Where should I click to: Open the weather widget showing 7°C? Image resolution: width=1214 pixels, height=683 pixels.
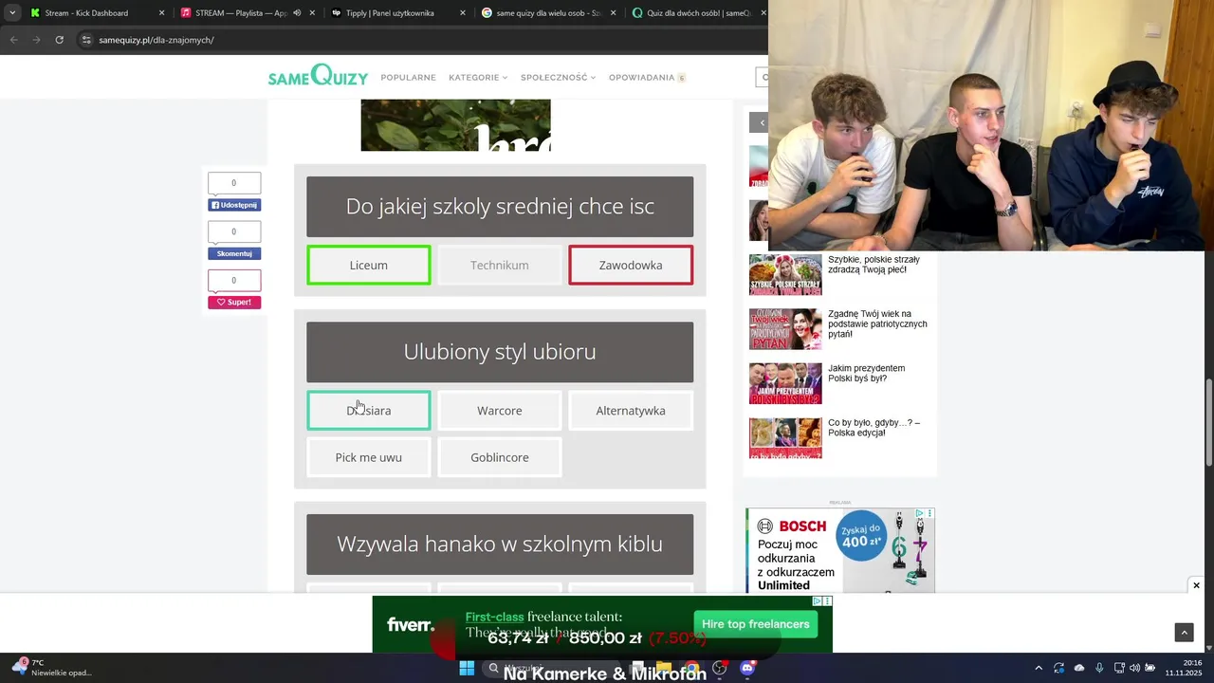(52, 668)
